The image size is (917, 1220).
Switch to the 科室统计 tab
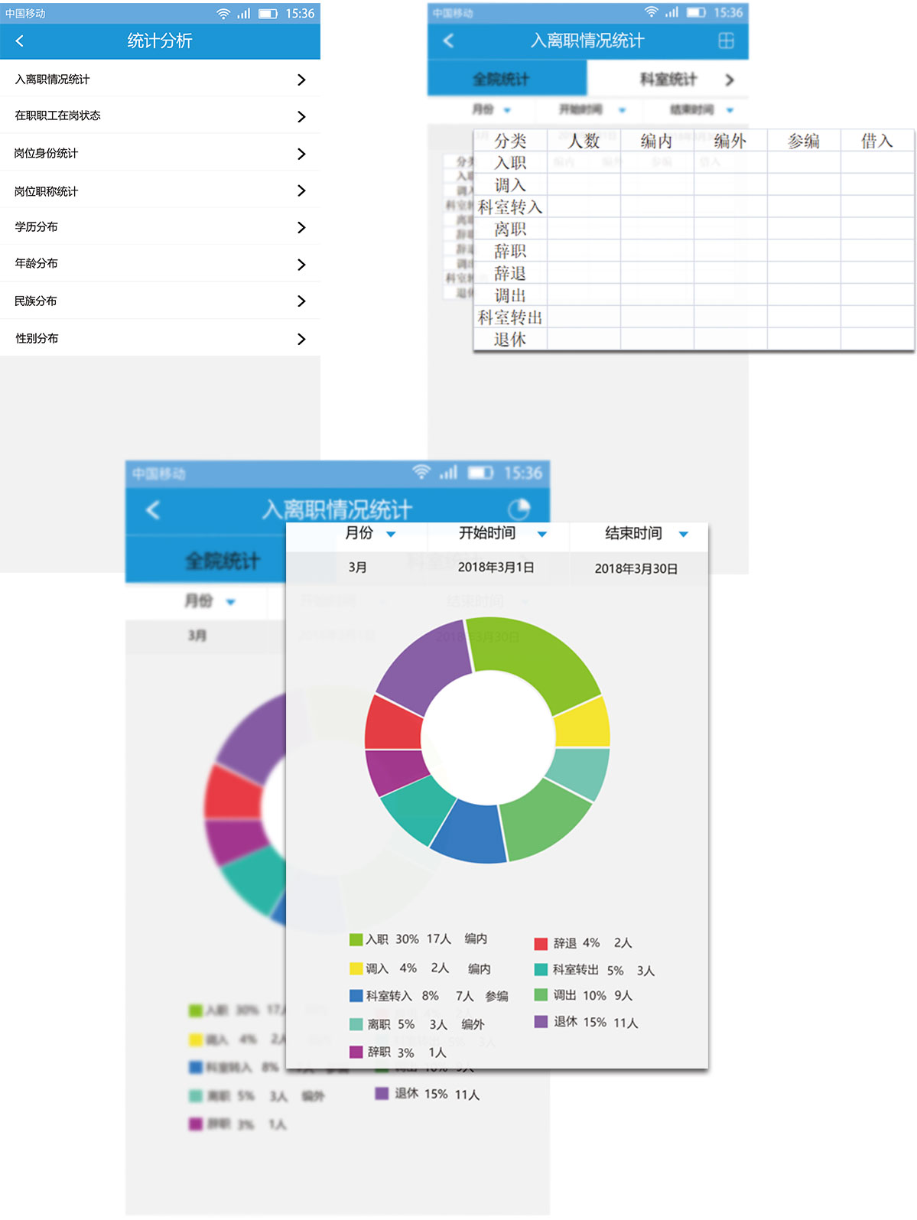click(x=668, y=80)
